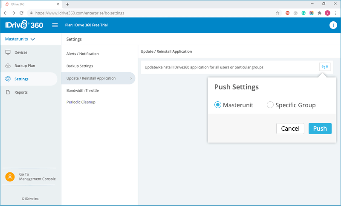This screenshot has height=206, width=341.
Task: Select Alerts / Notification settings
Action: tap(83, 54)
